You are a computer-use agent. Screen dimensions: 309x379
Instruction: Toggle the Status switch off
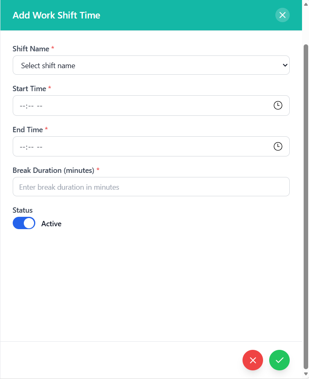click(24, 223)
